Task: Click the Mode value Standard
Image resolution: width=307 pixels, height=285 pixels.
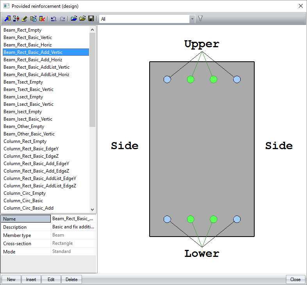Action: coord(73,251)
